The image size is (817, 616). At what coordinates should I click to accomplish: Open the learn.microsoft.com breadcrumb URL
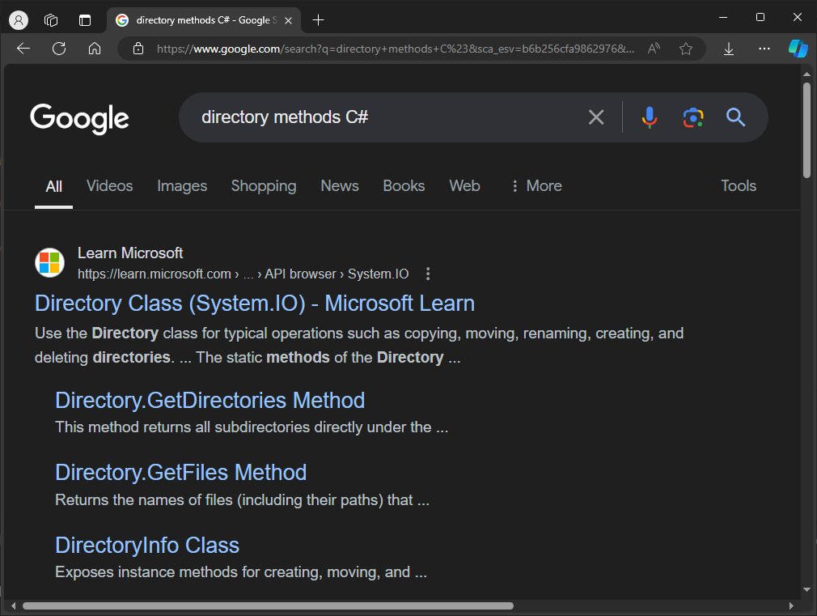[x=243, y=274]
